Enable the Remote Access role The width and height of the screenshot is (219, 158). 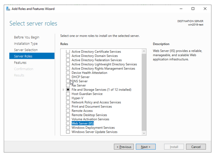[x=68, y=111]
